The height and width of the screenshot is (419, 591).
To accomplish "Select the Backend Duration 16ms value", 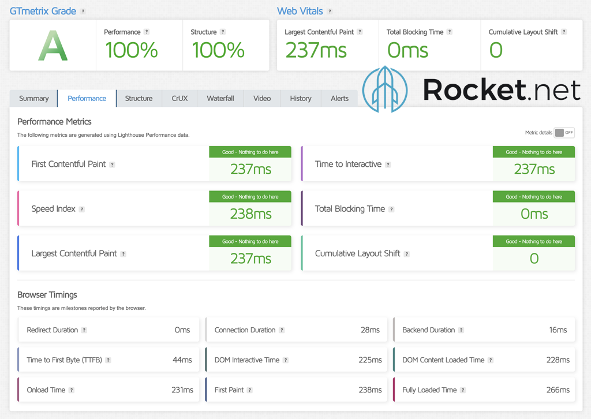I will pos(558,330).
